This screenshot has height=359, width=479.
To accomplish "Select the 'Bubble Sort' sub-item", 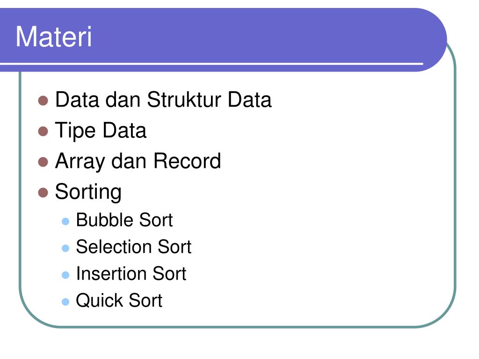I will (124, 220).
